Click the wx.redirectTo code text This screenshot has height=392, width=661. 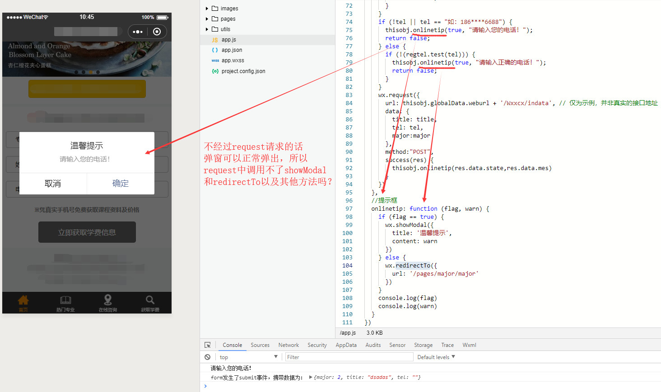coord(408,266)
